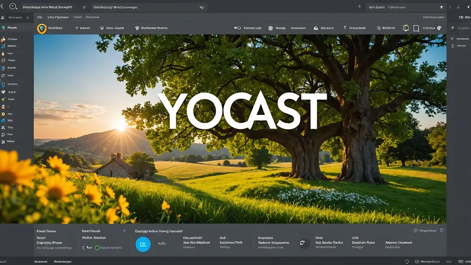
Task: Click the small link icon between the two top fields
Action: pos(85,7)
